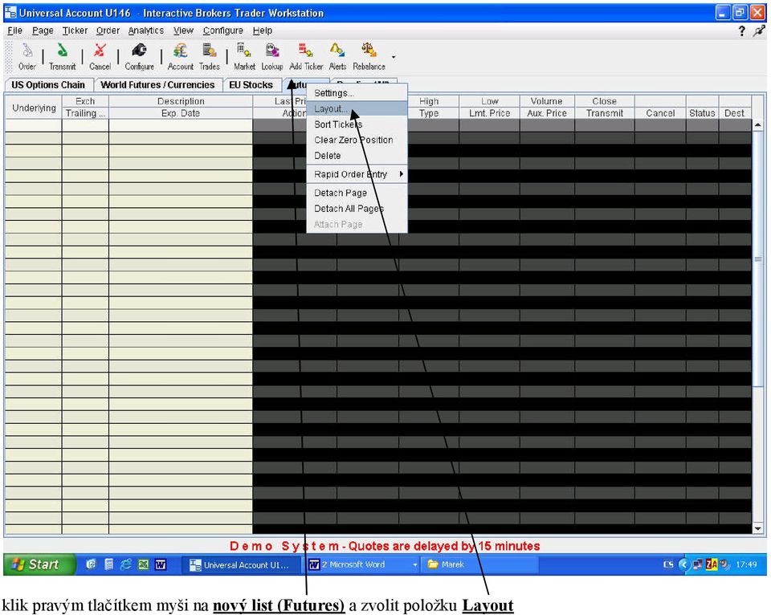The height and width of the screenshot is (615, 771).
Task: Open the View menu
Action: click(183, 31)
